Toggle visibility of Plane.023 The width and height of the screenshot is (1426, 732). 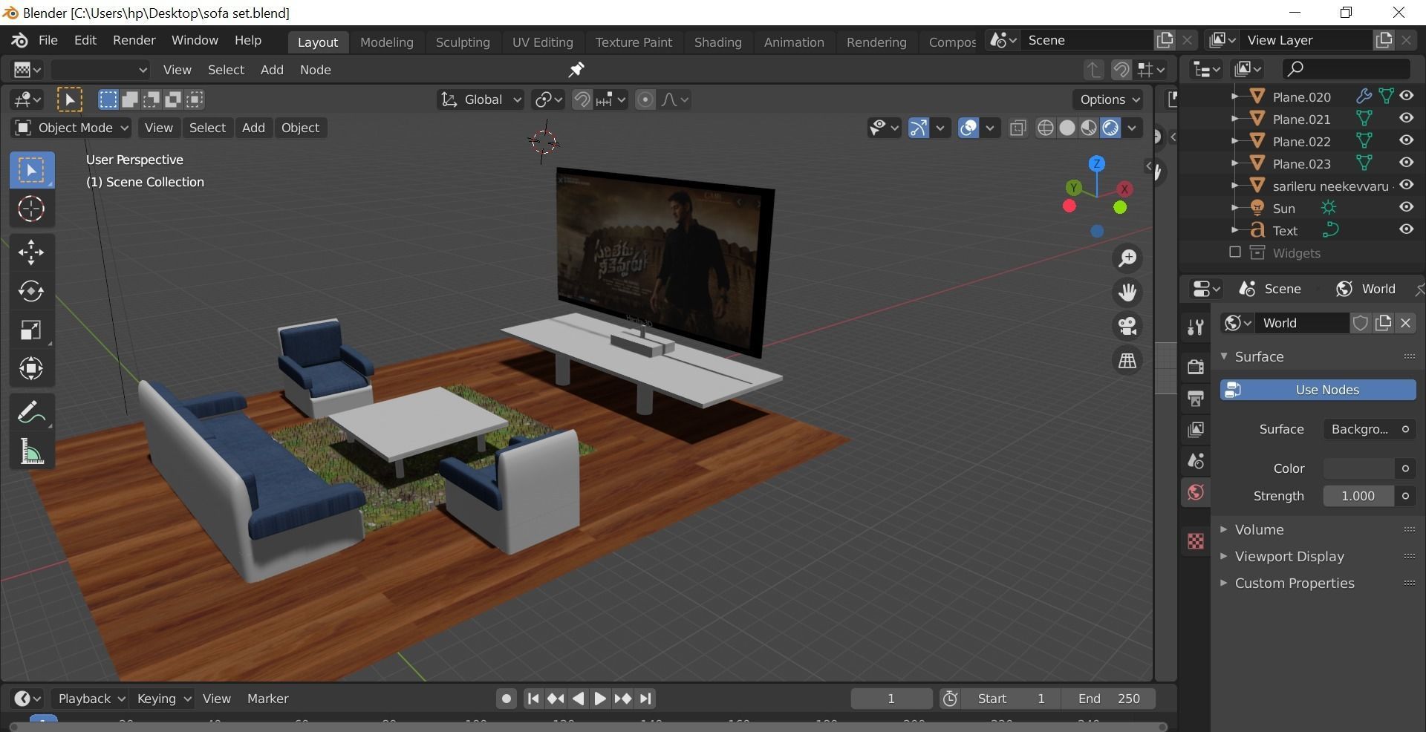tap(1407, 163)
